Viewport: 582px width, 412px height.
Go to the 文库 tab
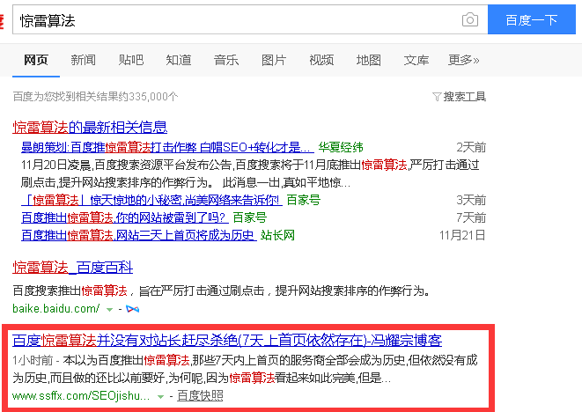tap(416, 60)
